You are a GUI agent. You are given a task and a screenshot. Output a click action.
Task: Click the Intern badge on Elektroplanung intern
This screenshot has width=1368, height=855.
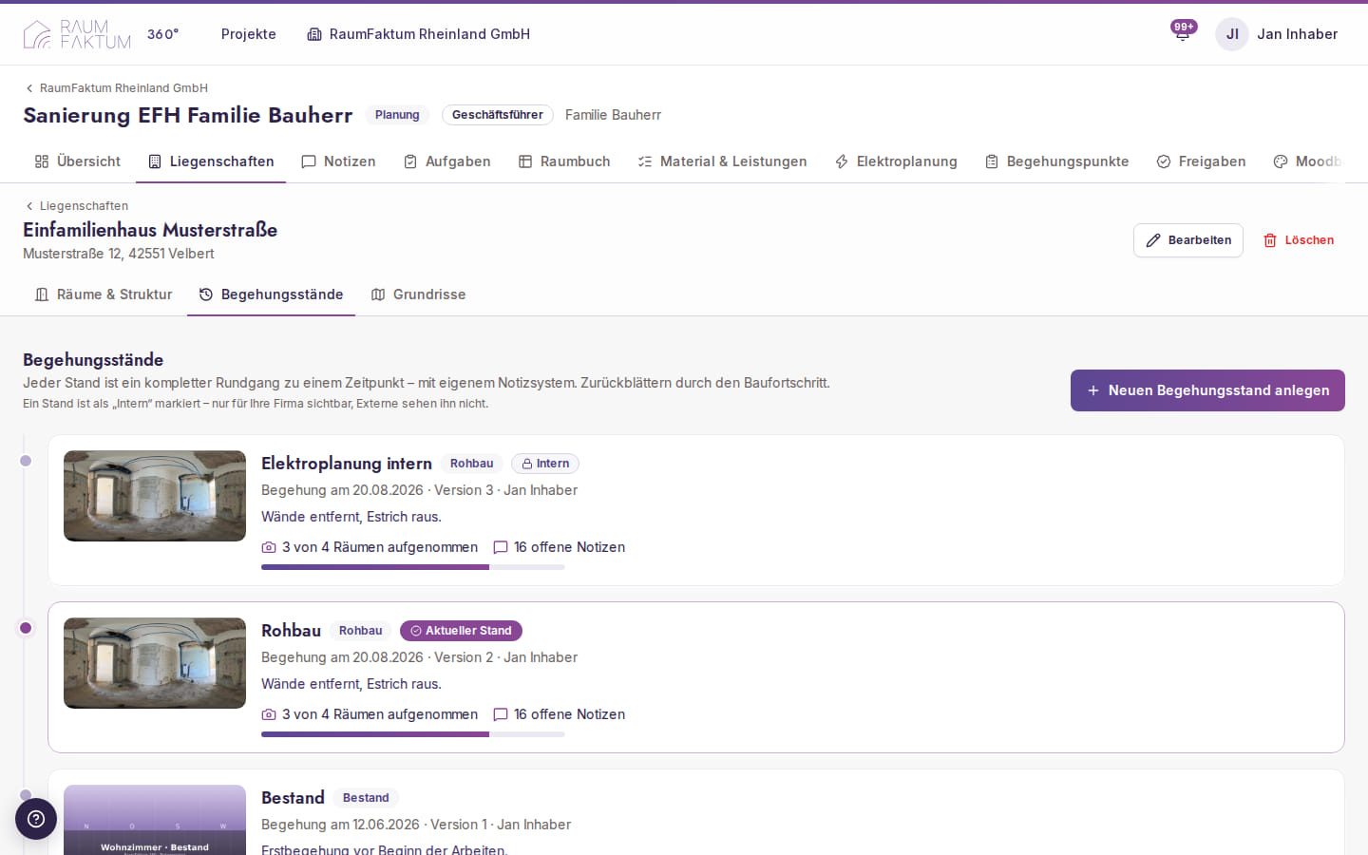[545, 464]
